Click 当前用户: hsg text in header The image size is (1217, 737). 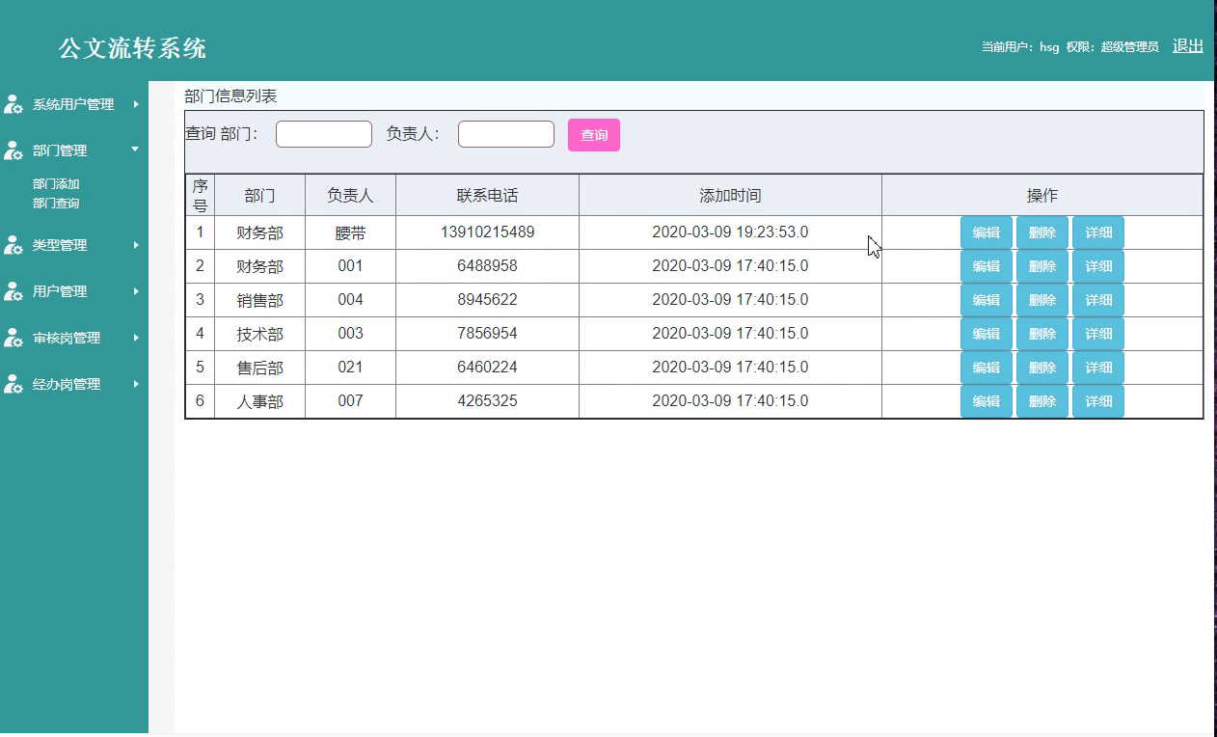pyautogui.click(x=1020, y=46)
